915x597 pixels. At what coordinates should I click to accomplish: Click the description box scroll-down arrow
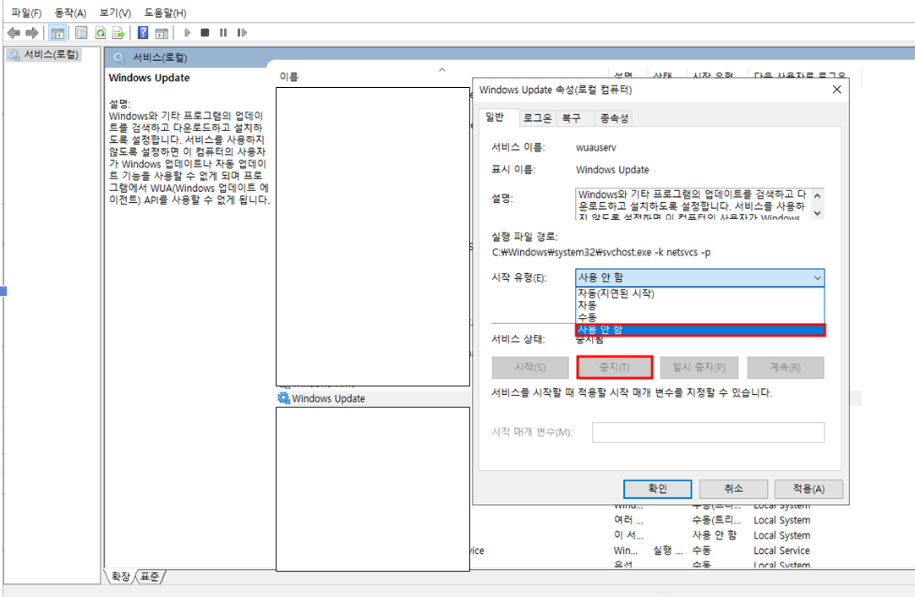pyautogui.click(x=817, y=212)
